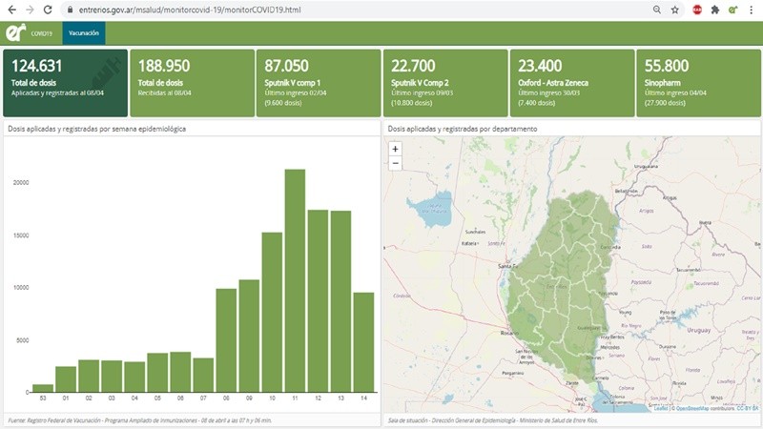Zoom out on the map
The image size is (763, 429).
[395, 163]
